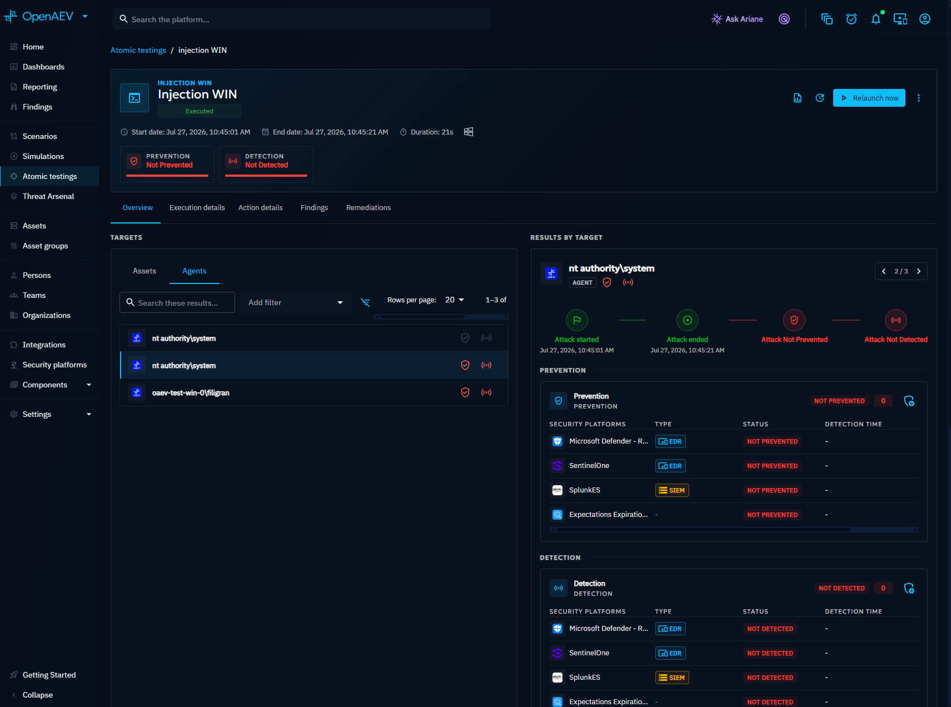Image resolution: width=951 pixels, height=707 pixels.
Task: Add a prevention result via shield-plus icon
Action: 909,401
